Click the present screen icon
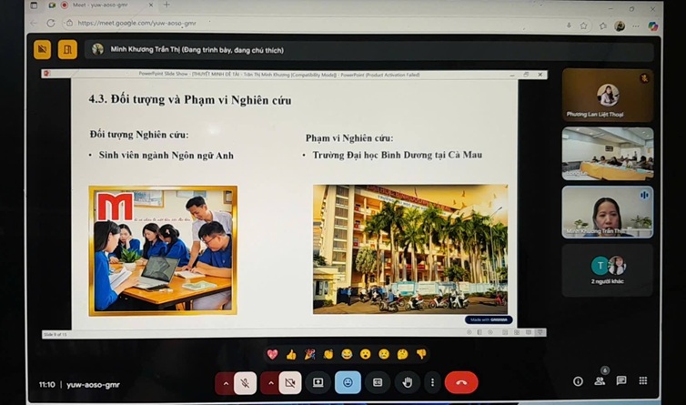 point(318,383)
